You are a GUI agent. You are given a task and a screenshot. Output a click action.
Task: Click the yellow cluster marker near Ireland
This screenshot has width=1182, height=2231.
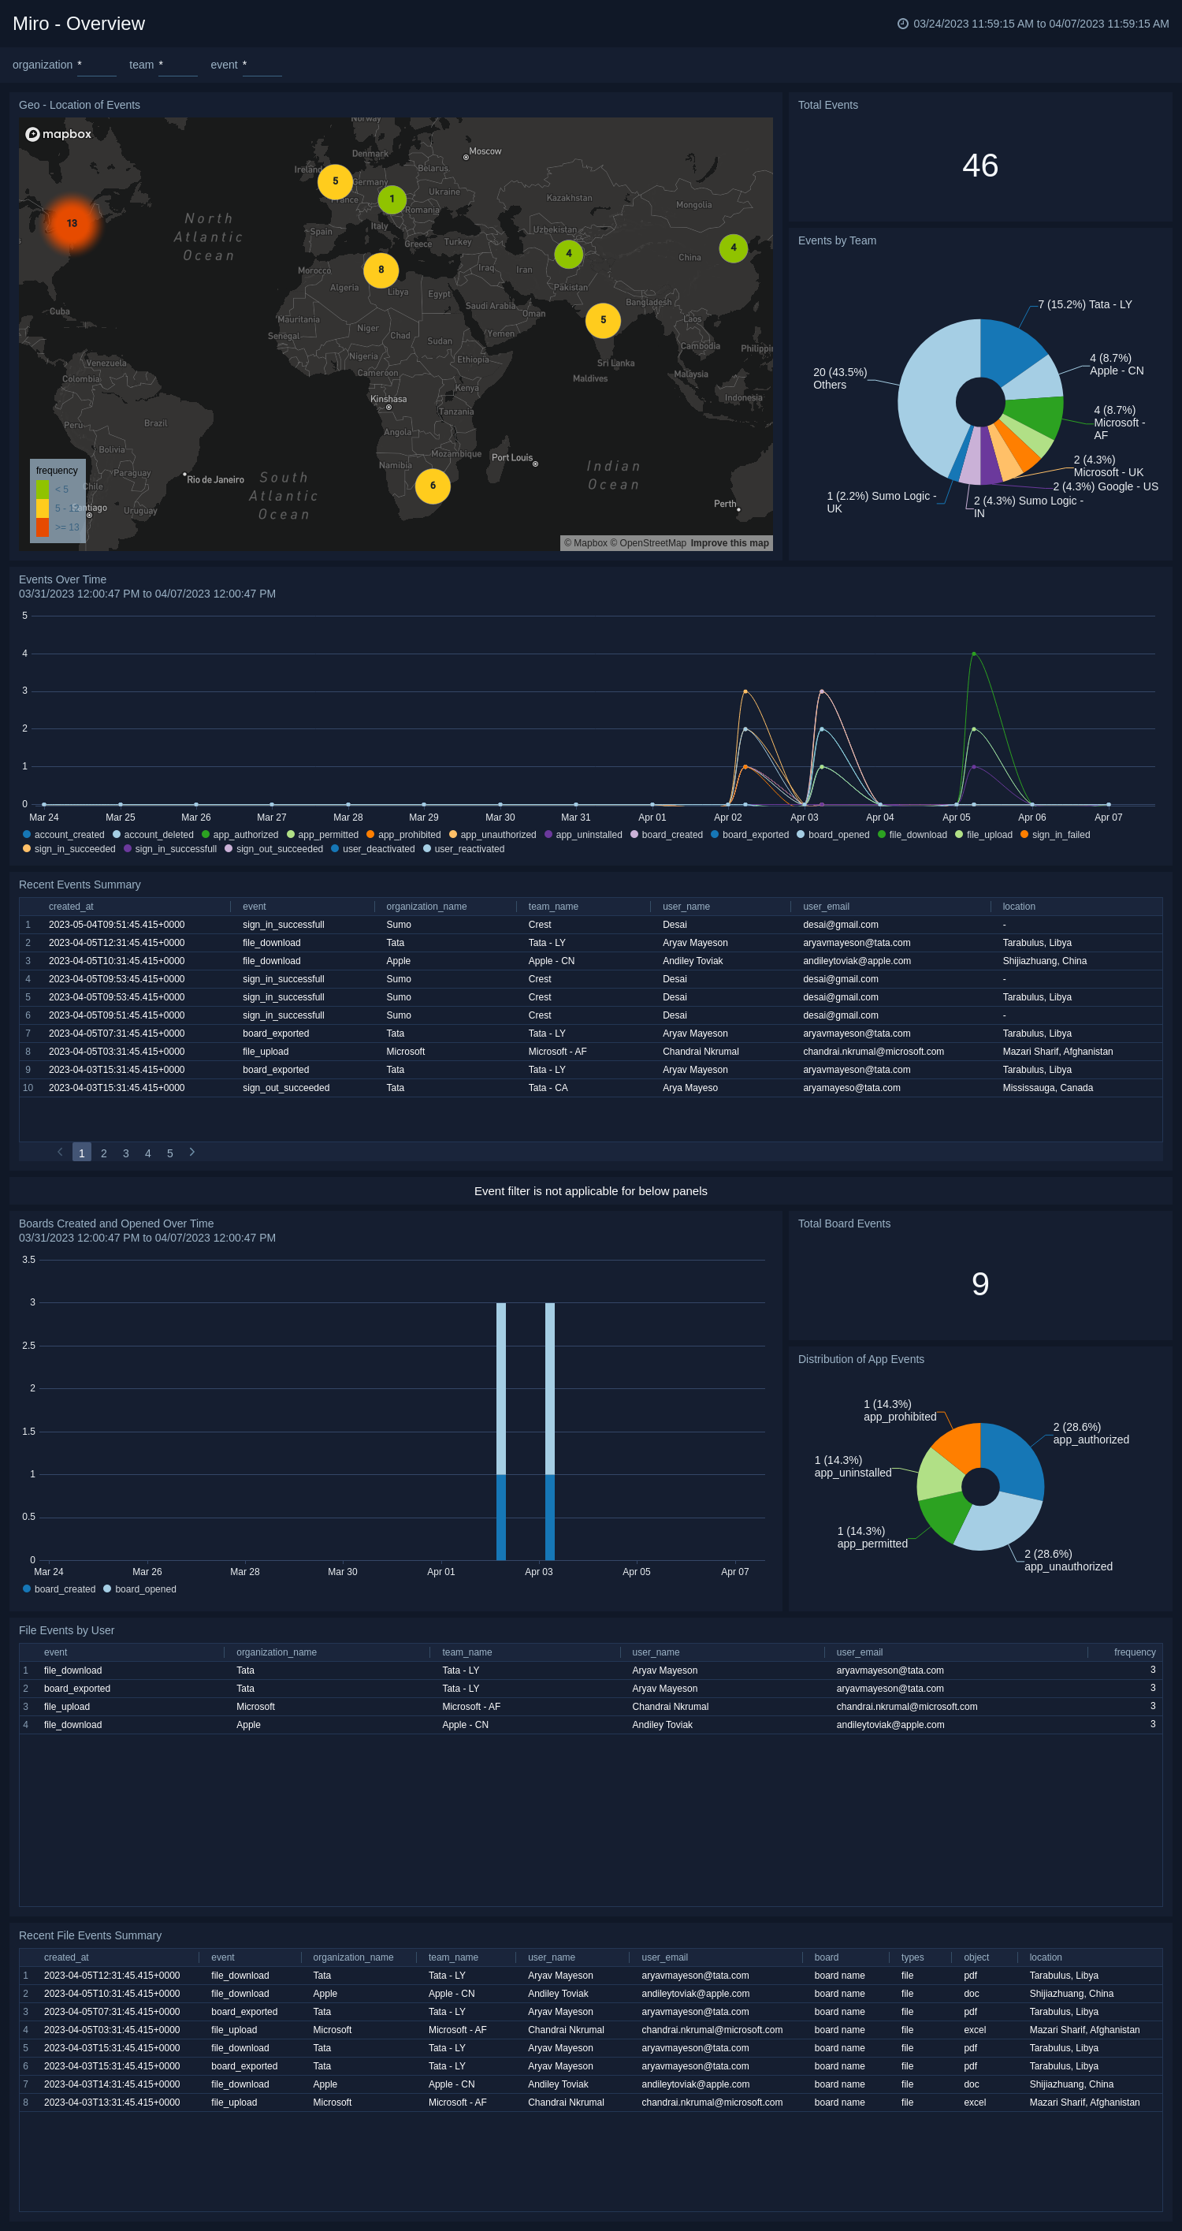pyautogui.click(x=335, y=182)
